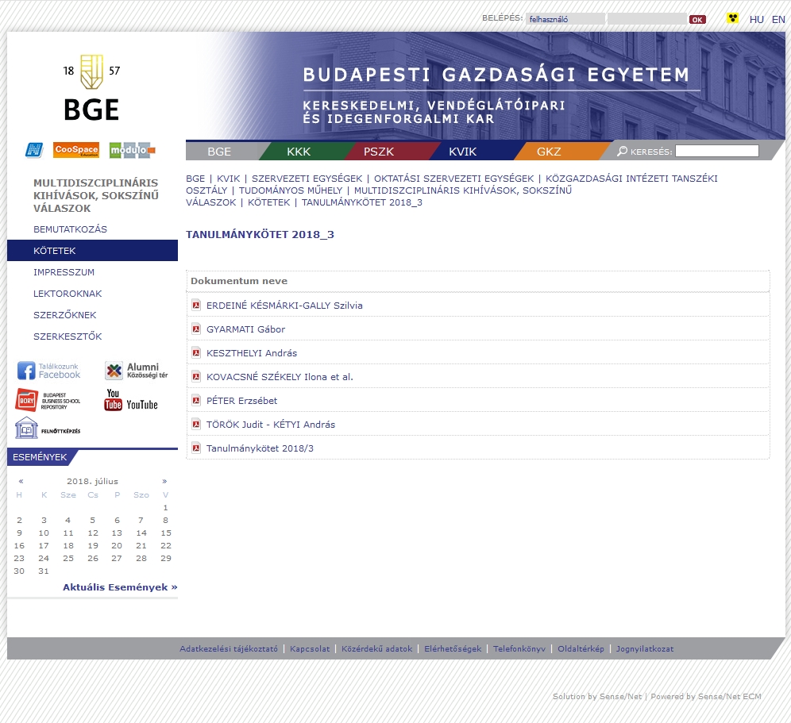Enable the accessible high-contrast version icon
The width and height of the screenshot is (791, 723).
732,19
